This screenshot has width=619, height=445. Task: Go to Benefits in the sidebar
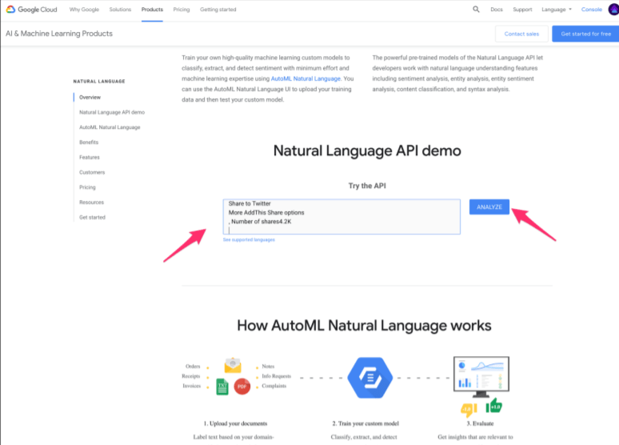(x=89, y=142)
